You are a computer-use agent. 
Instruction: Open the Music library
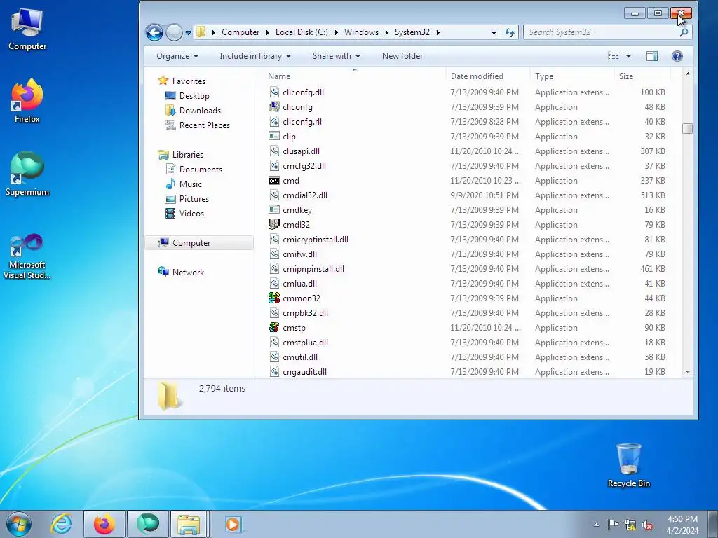(x=191, y=184)
